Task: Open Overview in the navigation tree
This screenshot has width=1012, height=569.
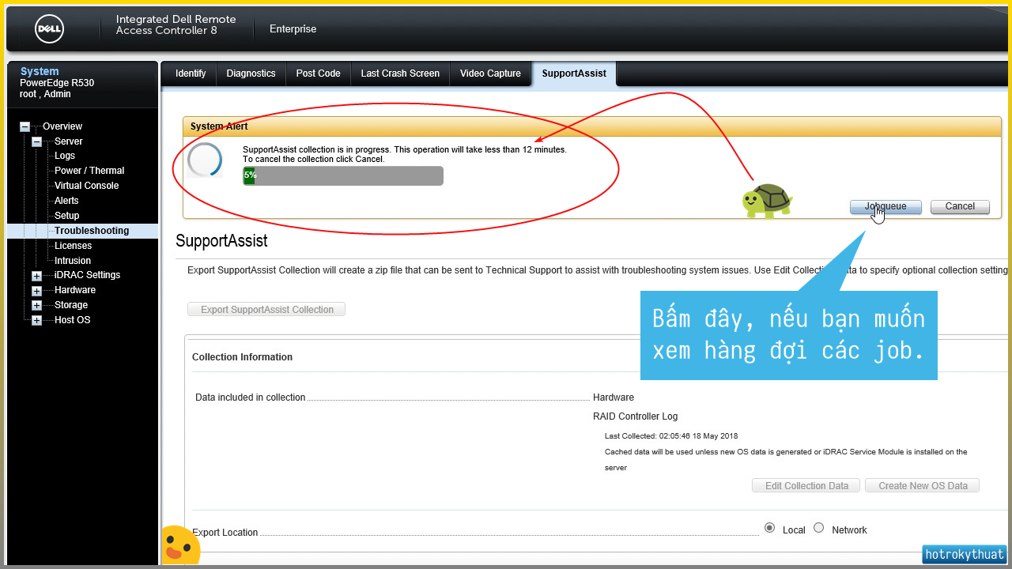Action: click(x=62, y=126)
